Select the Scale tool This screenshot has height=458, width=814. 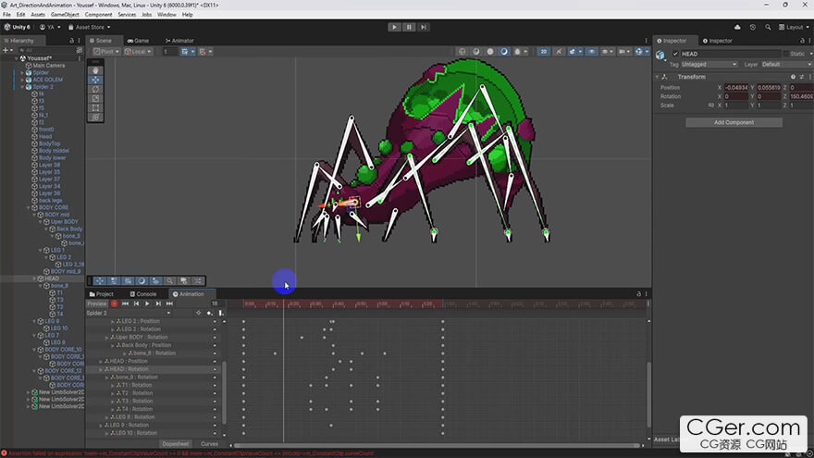(x=95, y=99)
